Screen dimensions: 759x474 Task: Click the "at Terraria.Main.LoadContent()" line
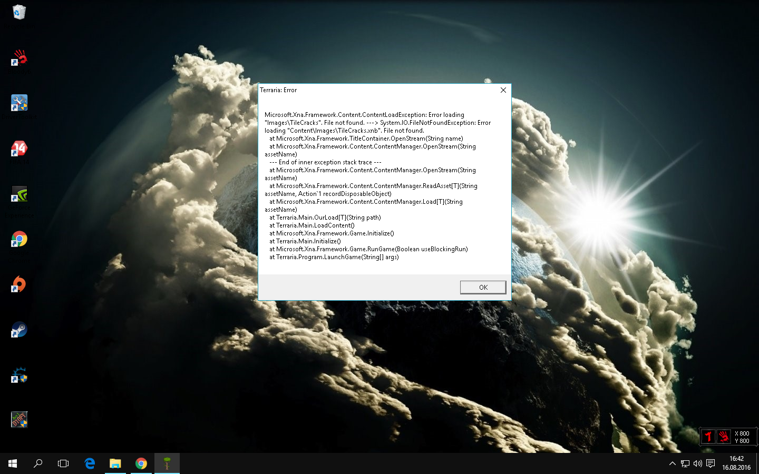tap(312, 225)
